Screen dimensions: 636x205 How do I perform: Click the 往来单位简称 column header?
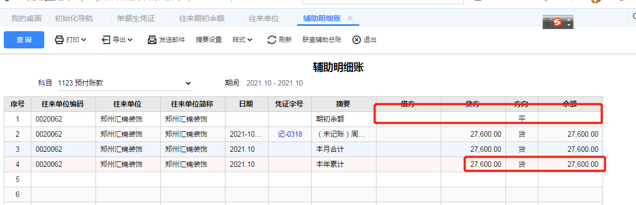(192, 104)
